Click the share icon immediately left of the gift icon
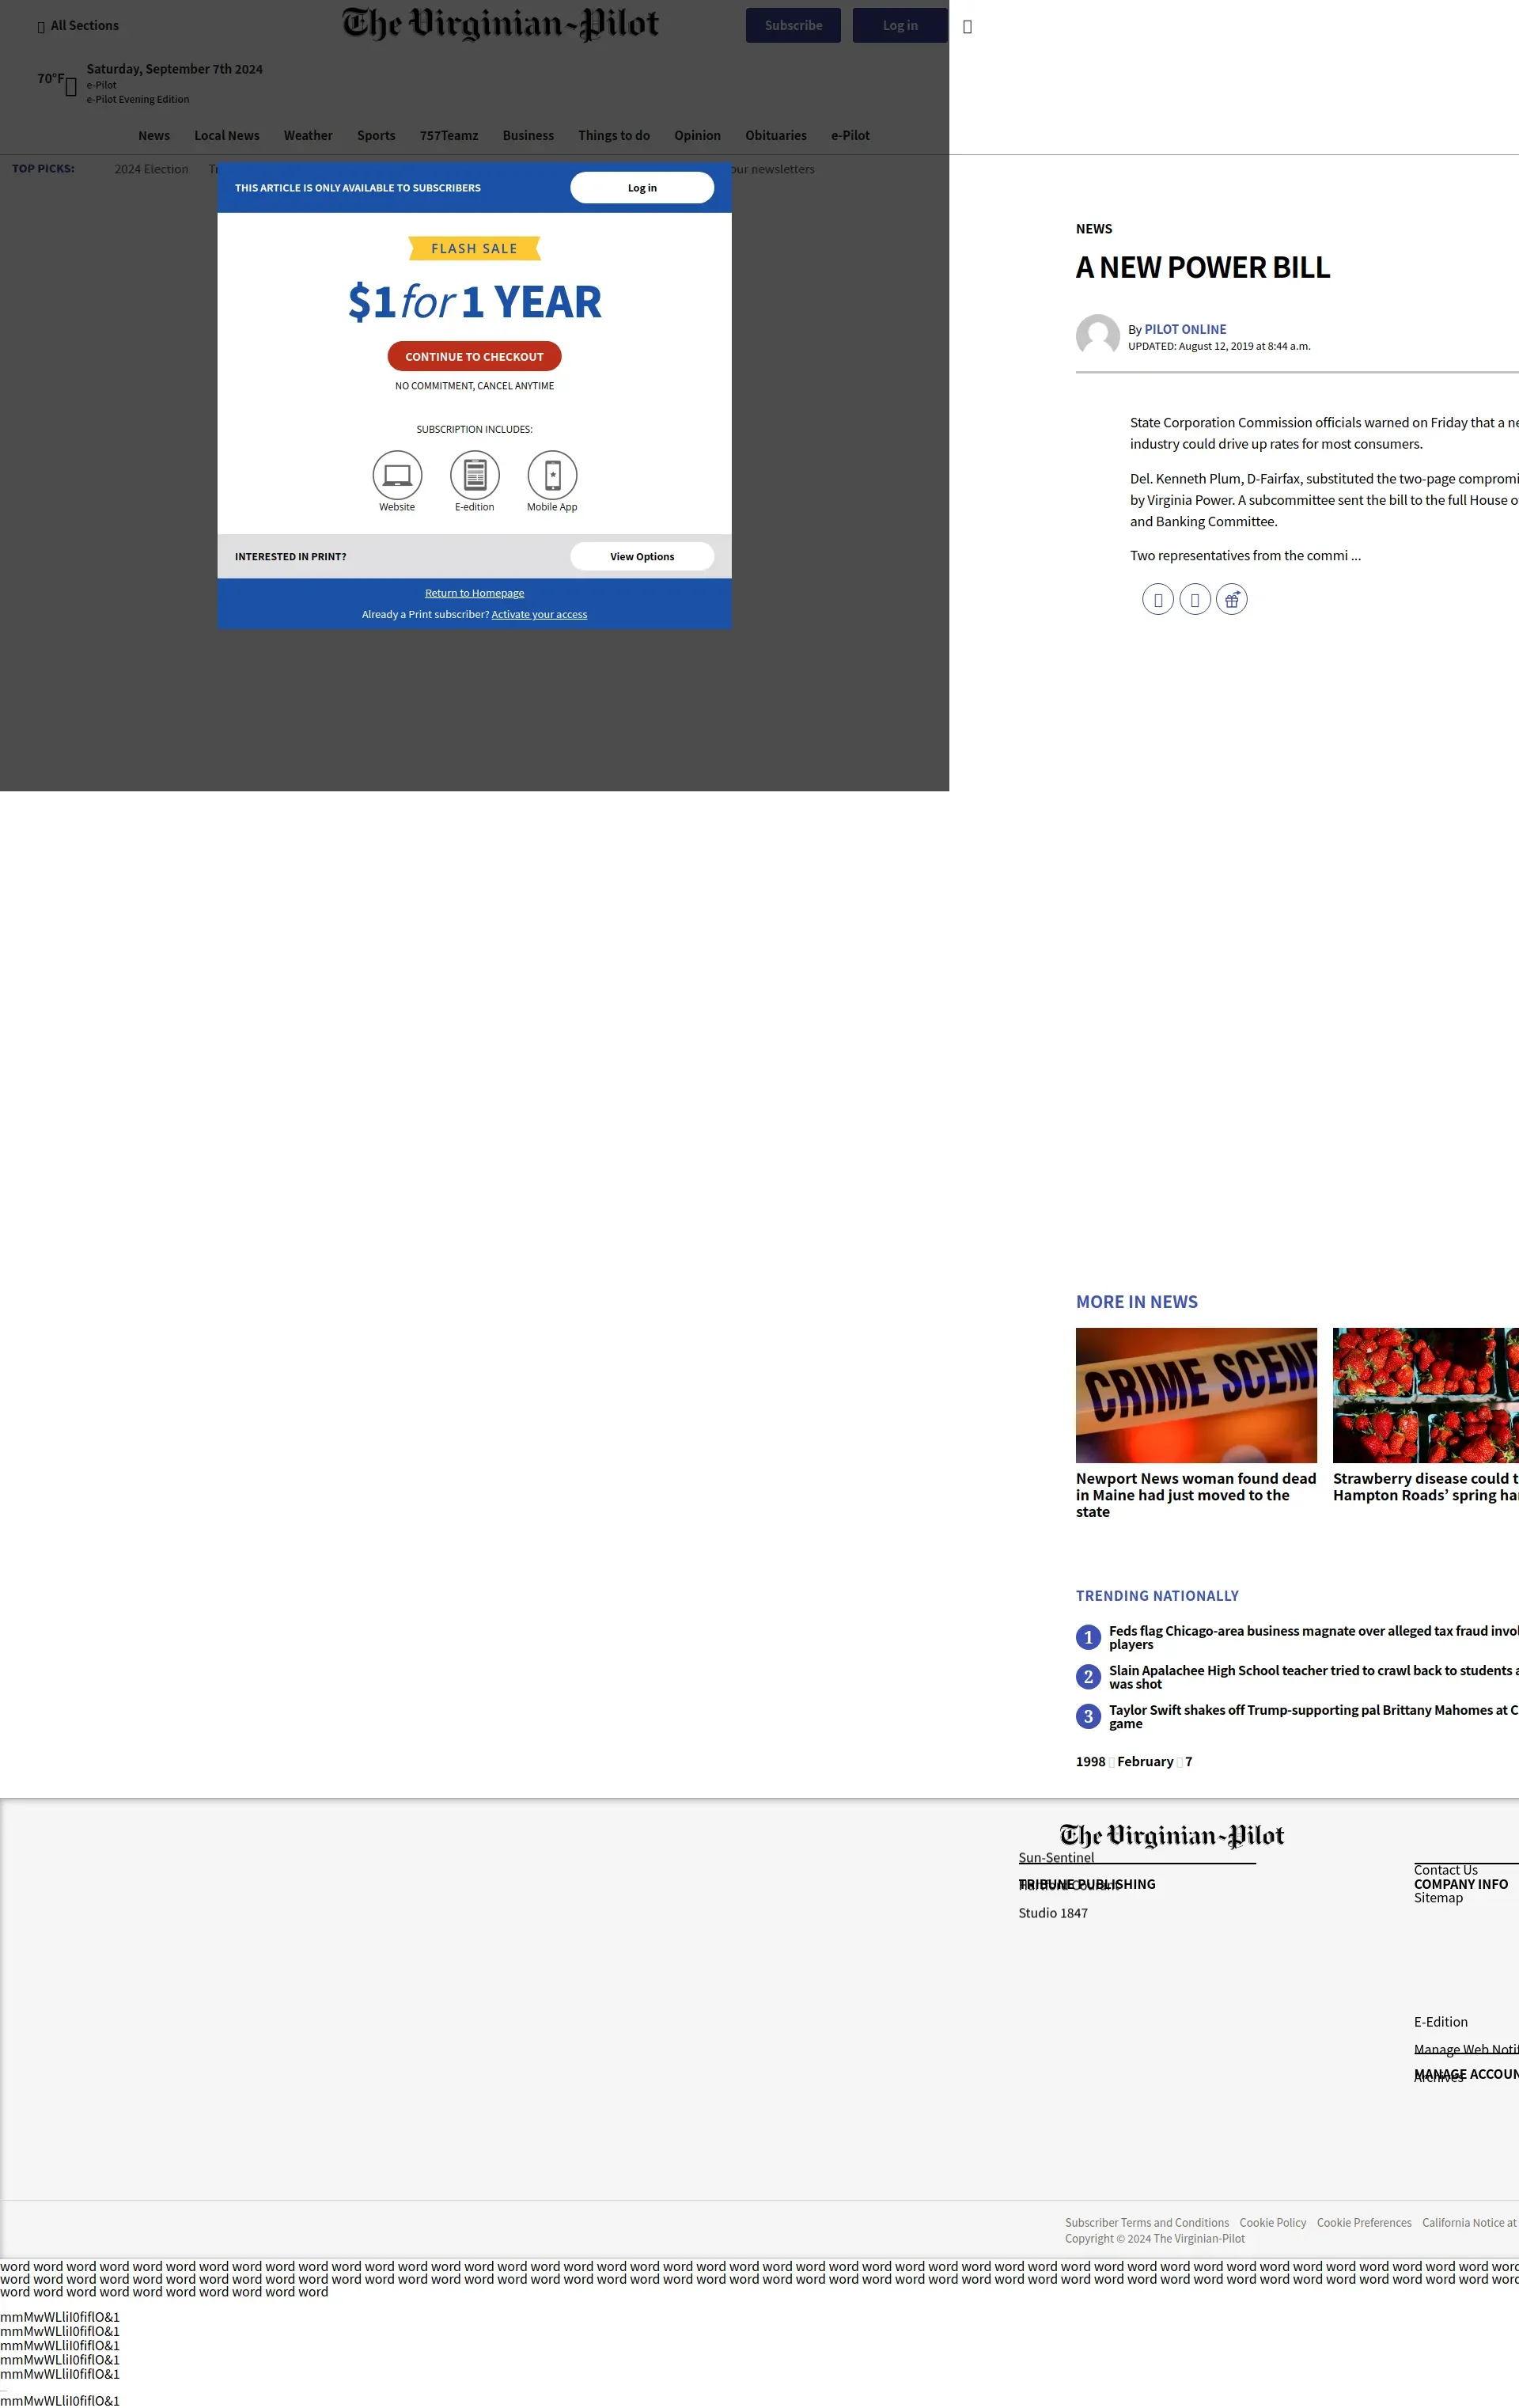This screenshot has width=1519, height=2408. (1195, 600)
